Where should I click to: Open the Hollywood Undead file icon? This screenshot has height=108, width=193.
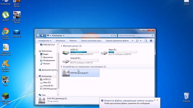click(x=5, y=47)
